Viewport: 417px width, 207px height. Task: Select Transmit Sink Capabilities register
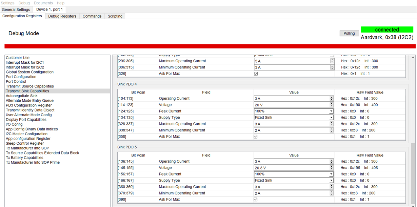click(27, 91)
